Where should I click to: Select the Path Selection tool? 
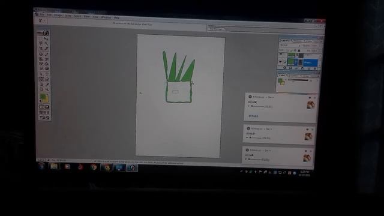[41, 74]
